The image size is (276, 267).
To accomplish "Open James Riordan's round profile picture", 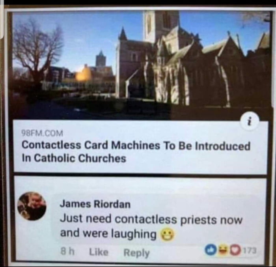I will [32, 206].
